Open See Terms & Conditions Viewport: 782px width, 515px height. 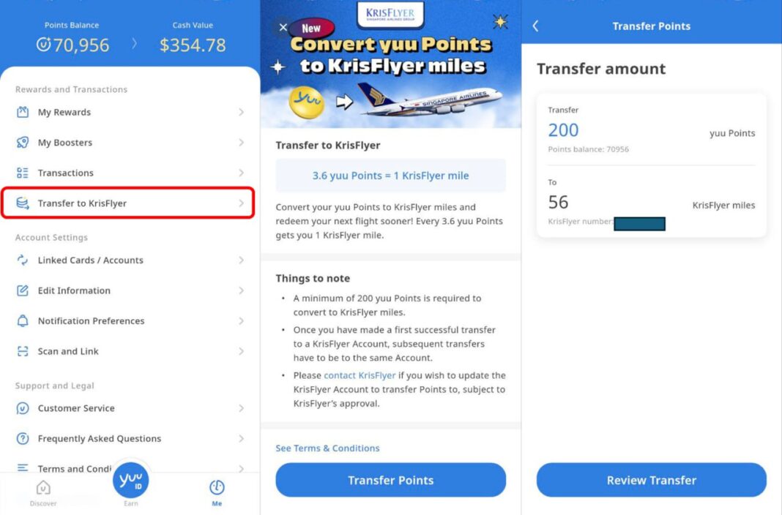pos(327,448)
